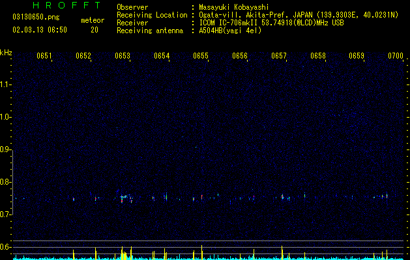
Task: Click frequency axis label 1.0
Action: coord(6,117)
